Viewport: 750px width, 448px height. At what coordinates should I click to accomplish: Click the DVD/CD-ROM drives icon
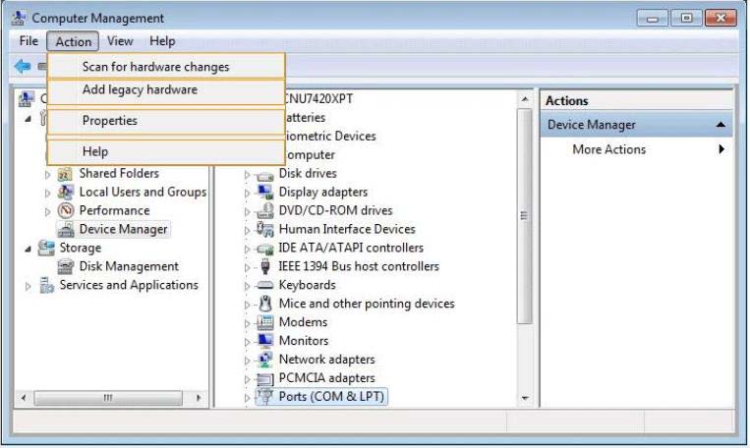[x=265, y=211]
